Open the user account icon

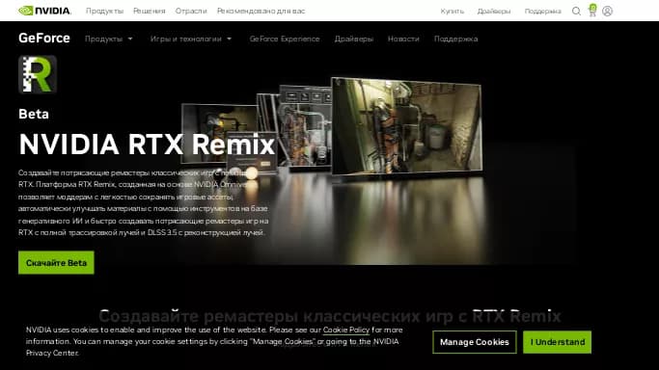(607, 11)
